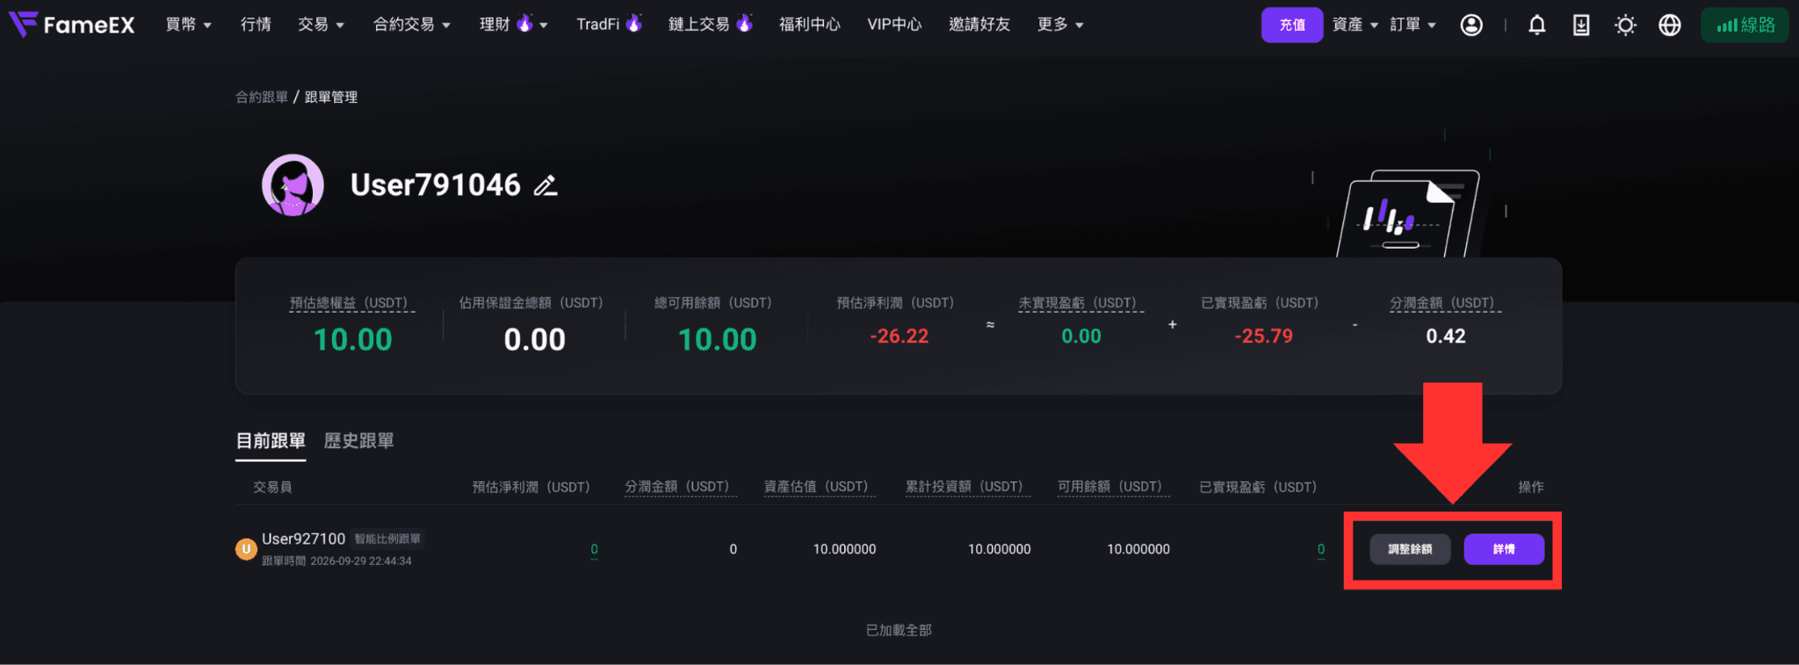
Task: Click the app download icon
Action: 1581,25
